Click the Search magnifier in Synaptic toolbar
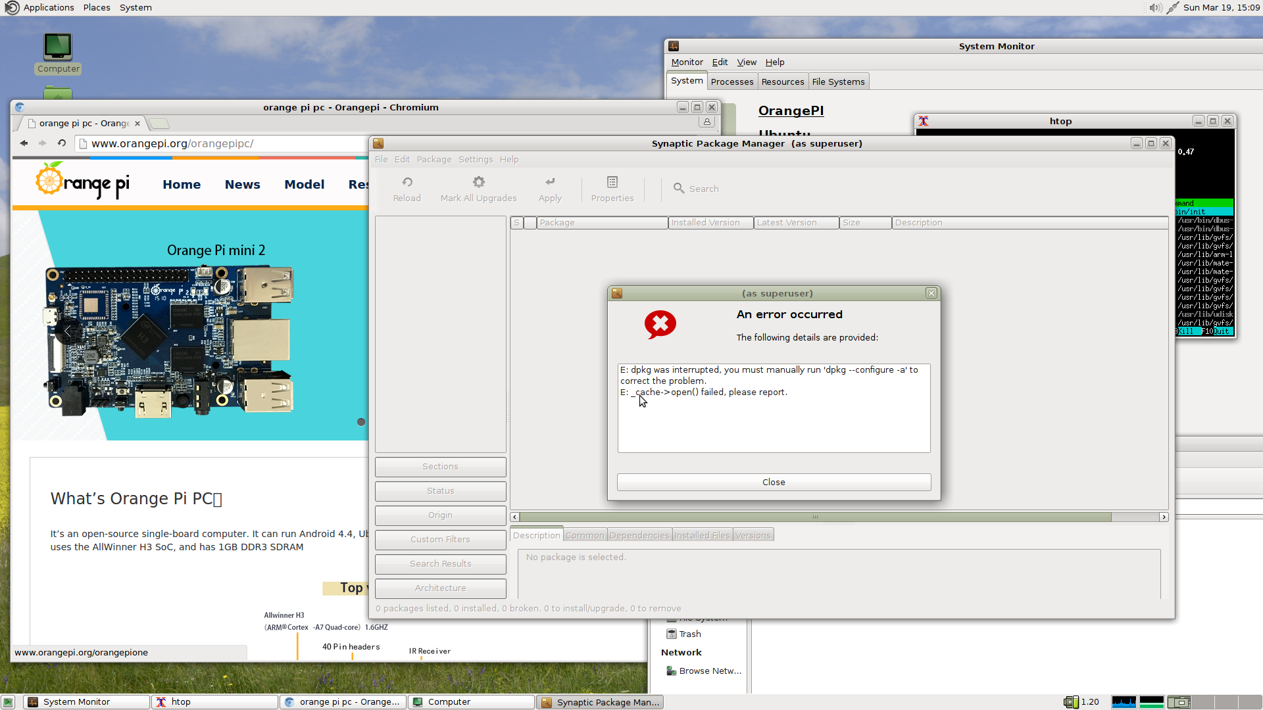This screenshot has height=710, width=1263. (679, 188)
